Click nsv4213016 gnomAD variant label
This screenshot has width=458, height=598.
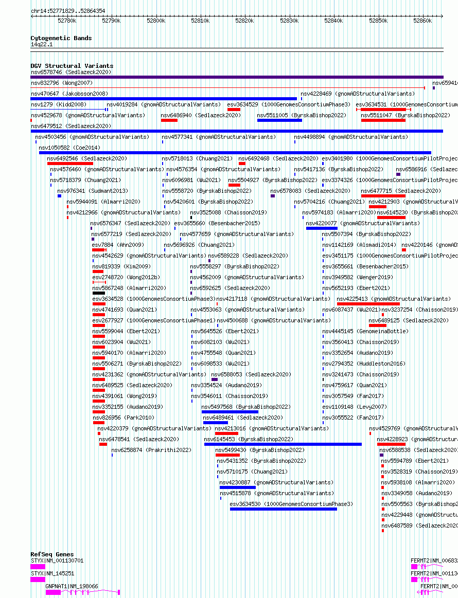click(272, 428)
